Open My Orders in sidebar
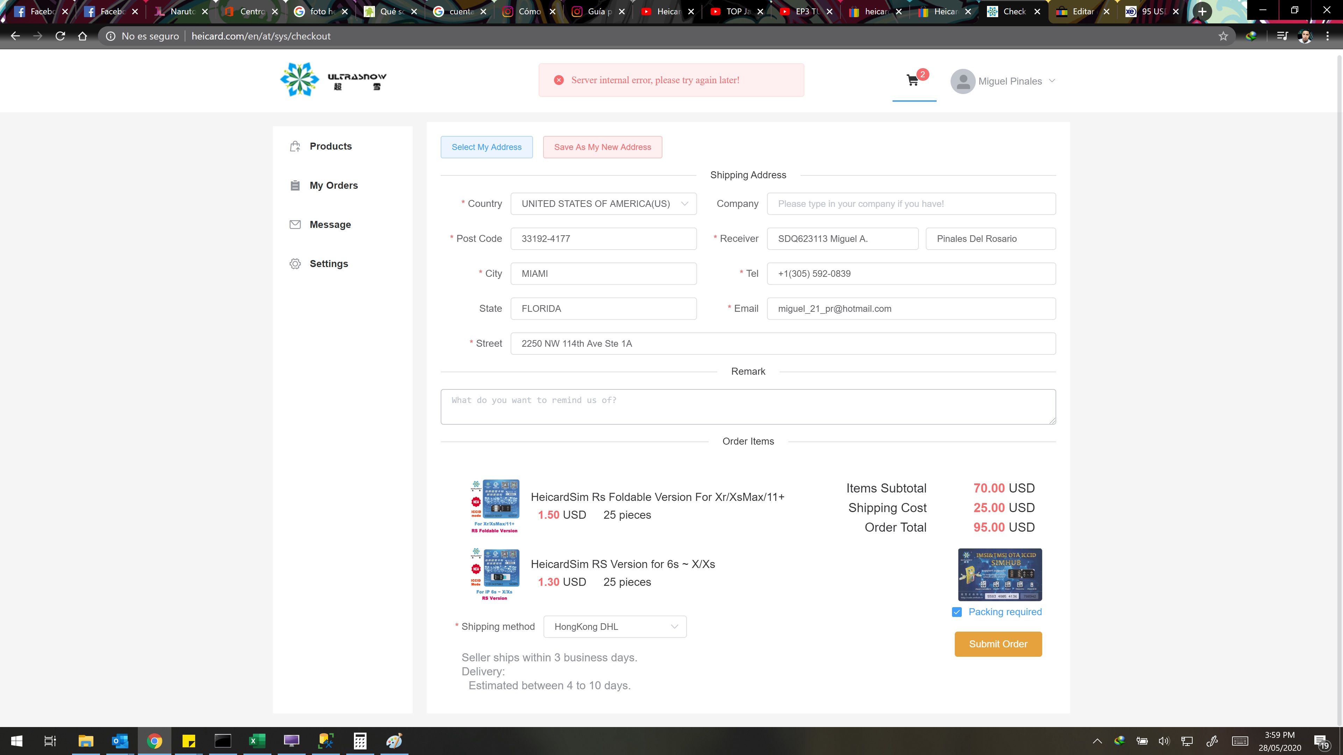This screenshot has width=1343, height=755. click(x=333, y=186)
